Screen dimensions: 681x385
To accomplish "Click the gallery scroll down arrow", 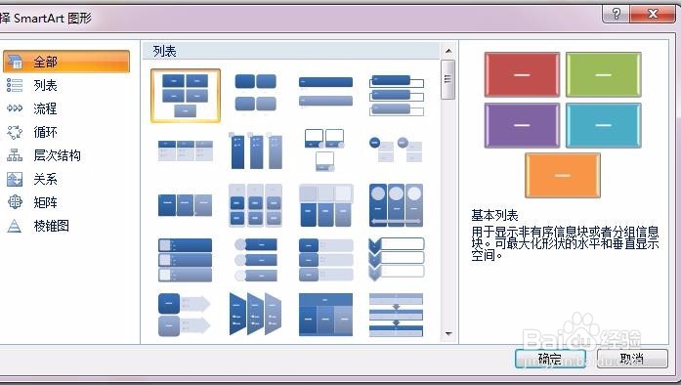I will (448, 334).
